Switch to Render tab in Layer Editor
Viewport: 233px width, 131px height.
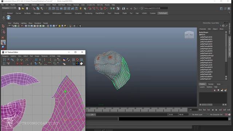pyautogui.click(x=211, y=84)
